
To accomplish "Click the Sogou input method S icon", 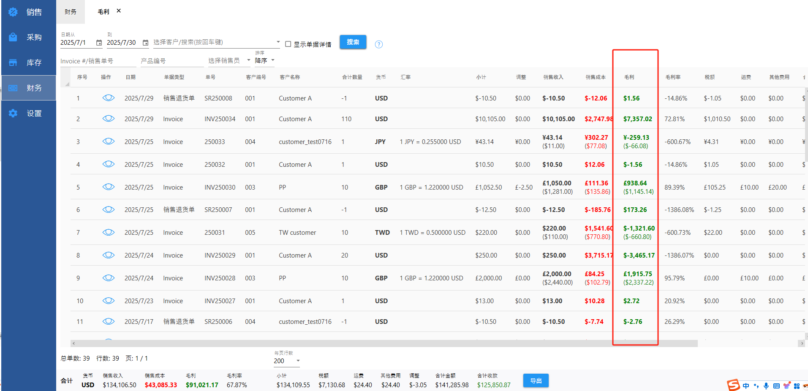I will pos(733,385).
